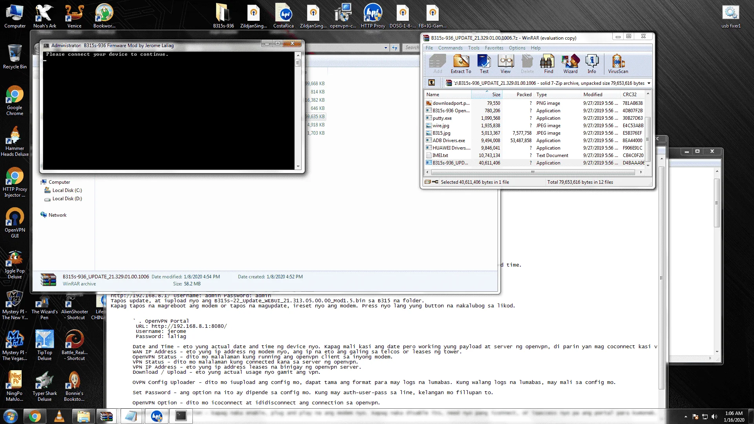Open Iggle Pop Deluxe desktop shortcut
This screenshot has height=424, width=754.
[x=15, y=265]
